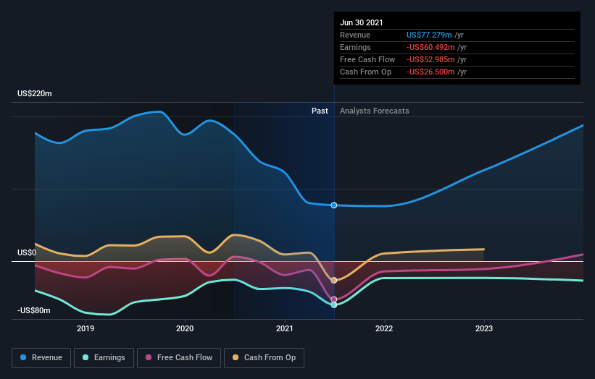
Task: Click the US$77.279m revenue value
Action: tap(429, 35)
